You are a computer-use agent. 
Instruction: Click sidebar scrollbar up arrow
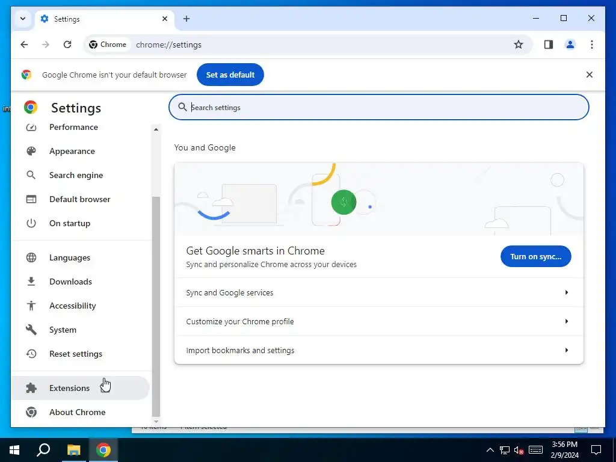point(156,129)
